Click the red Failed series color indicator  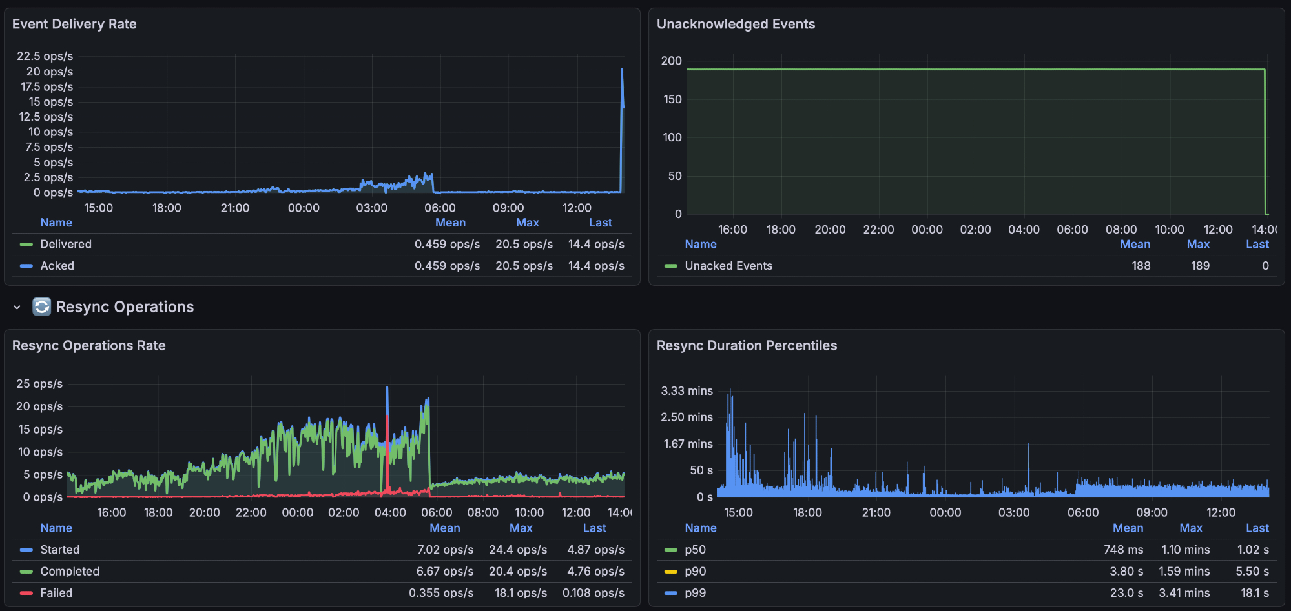coord(26,593)
